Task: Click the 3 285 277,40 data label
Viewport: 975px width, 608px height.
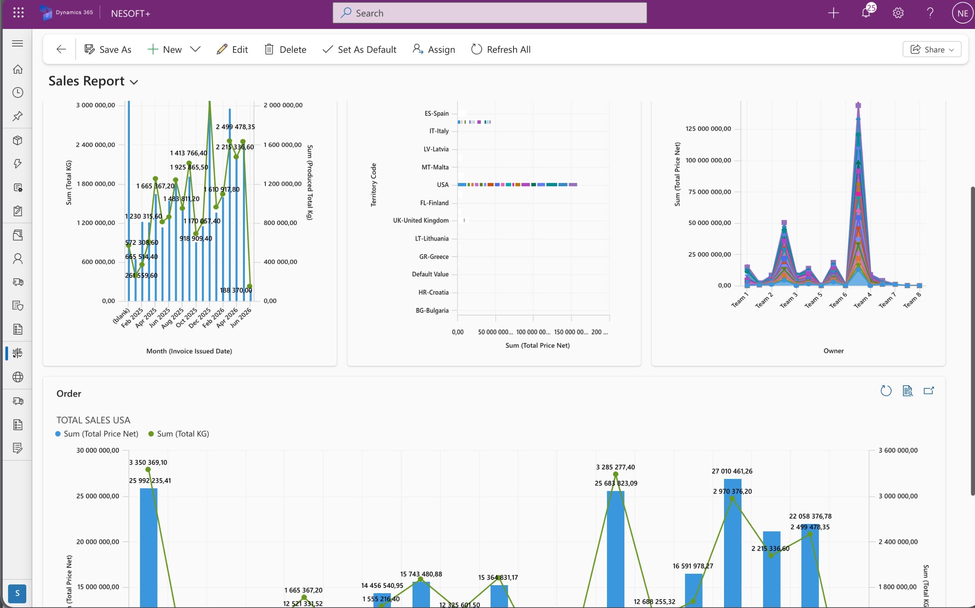Action: [x=615, y=467]
